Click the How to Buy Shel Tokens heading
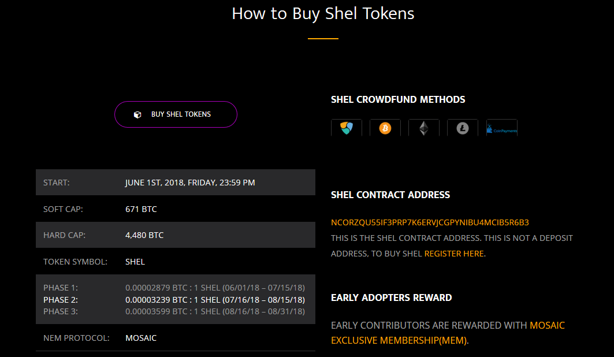The image size is (614, 357). [x=323, y=14]
